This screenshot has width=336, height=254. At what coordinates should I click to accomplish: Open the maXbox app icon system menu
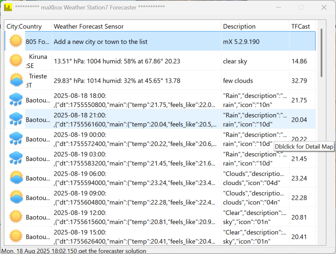point(8,7)
